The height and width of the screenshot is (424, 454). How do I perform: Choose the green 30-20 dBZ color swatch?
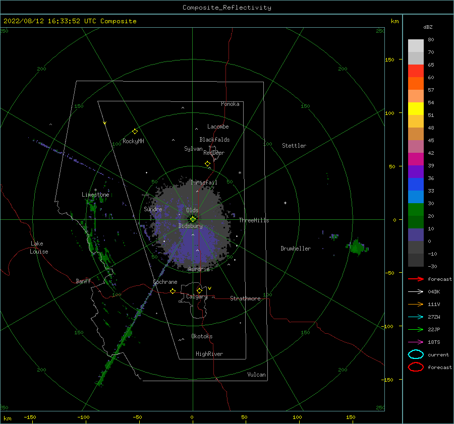pyautogui.click(x=416, y=209)
